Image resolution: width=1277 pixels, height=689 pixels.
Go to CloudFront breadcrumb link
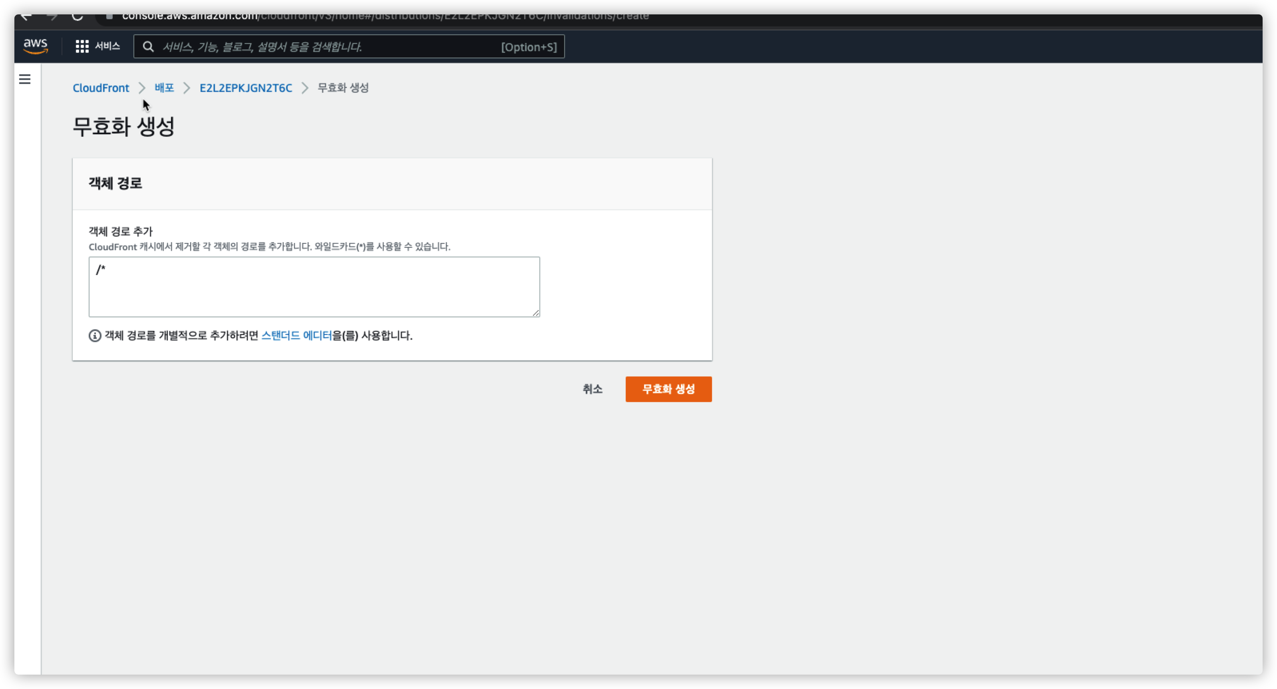tap(101, 88)
